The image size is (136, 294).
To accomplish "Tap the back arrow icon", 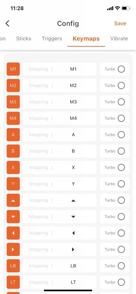I will [7, 24].
